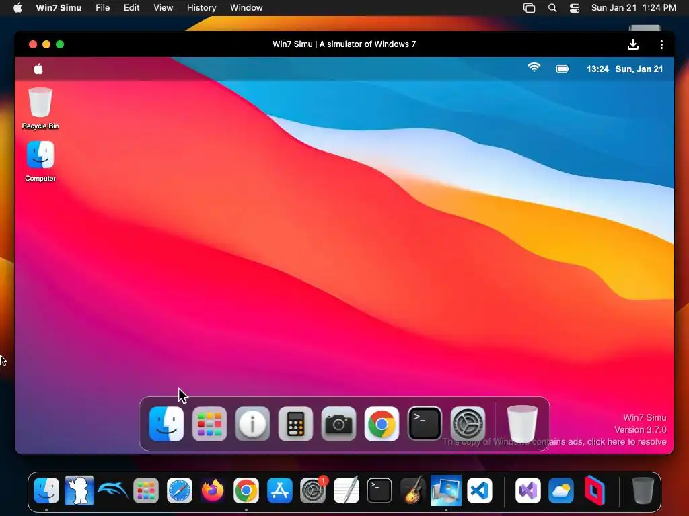Open the Window menu
The height and width of the screenshot is (516, 689).
246,7
